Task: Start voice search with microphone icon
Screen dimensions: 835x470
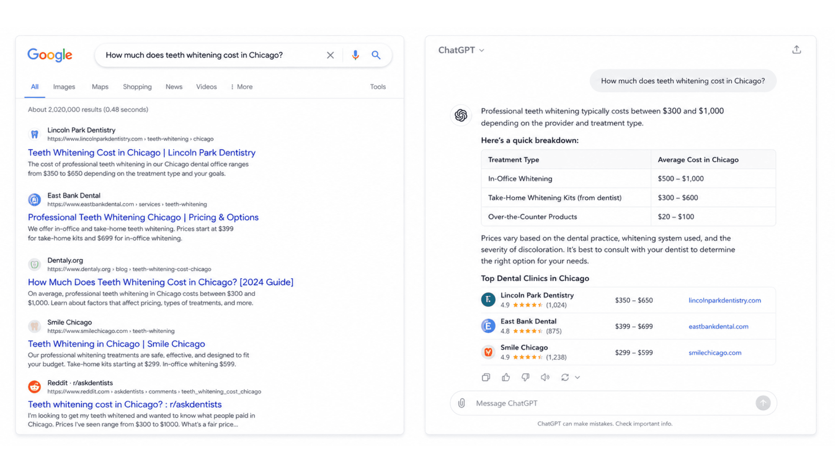Action: tap(355, 55)
